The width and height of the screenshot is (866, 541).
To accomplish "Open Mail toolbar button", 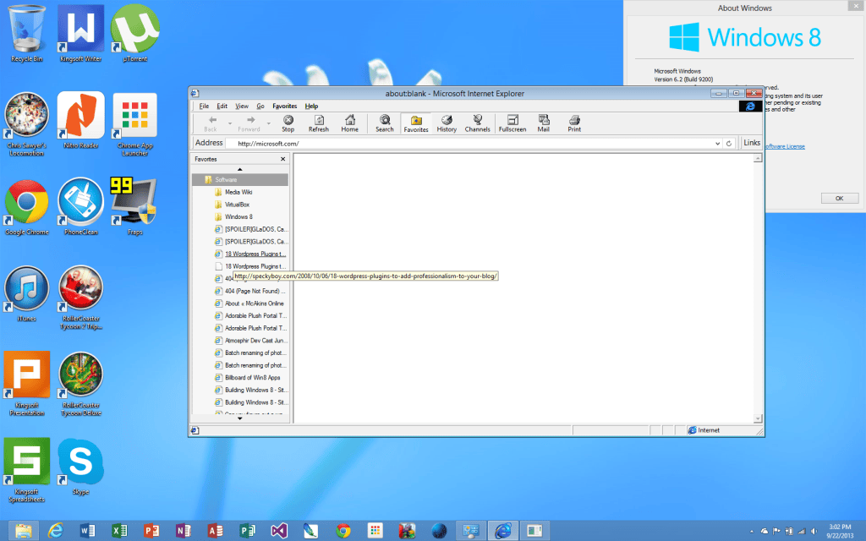I will point(544,123).
